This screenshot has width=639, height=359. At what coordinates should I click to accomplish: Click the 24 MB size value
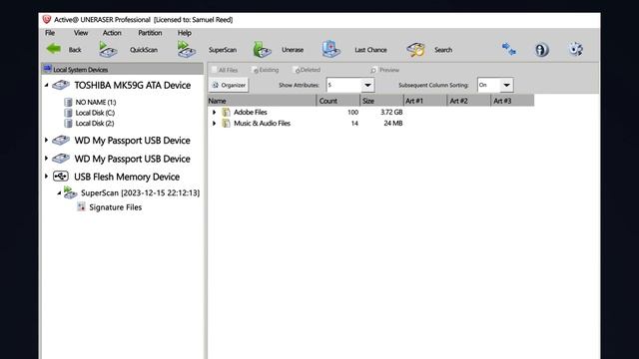pos(392,123)
